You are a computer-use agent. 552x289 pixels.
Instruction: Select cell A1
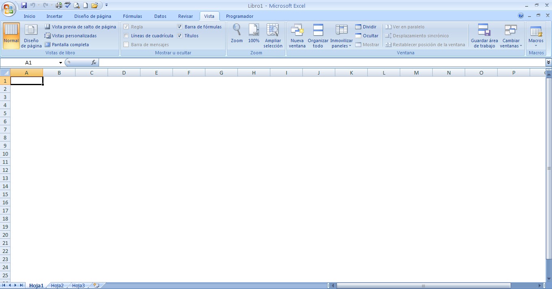(26, 81)
